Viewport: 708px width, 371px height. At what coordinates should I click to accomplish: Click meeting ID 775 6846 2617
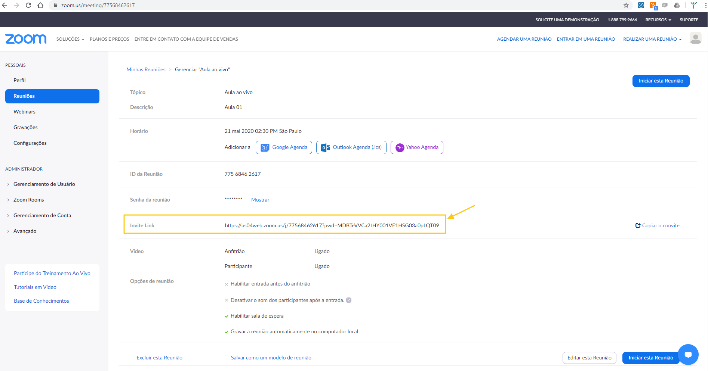pyautogui.click(x=243, y=174)
